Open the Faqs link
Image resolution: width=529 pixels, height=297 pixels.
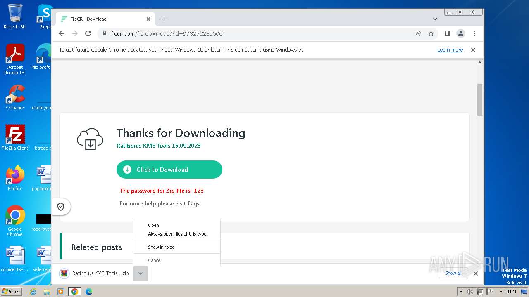click(193, 203)
